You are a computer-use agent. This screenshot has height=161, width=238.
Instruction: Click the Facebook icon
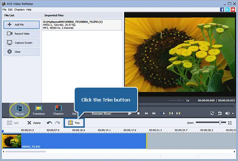click(222, 9)
